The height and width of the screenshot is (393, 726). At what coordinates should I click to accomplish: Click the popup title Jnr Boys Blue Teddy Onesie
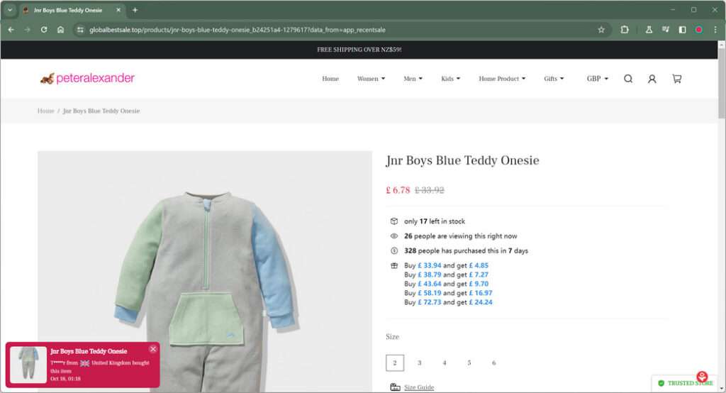pos(89,351)
